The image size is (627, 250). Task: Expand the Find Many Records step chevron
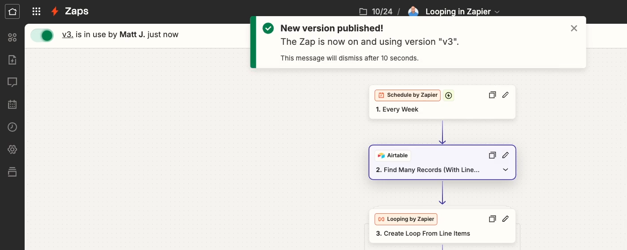pos(506,170)
